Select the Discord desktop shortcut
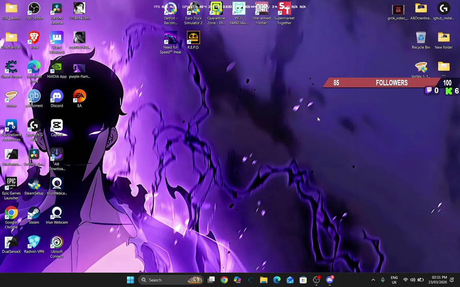460x287 pixels. (57, 99)
